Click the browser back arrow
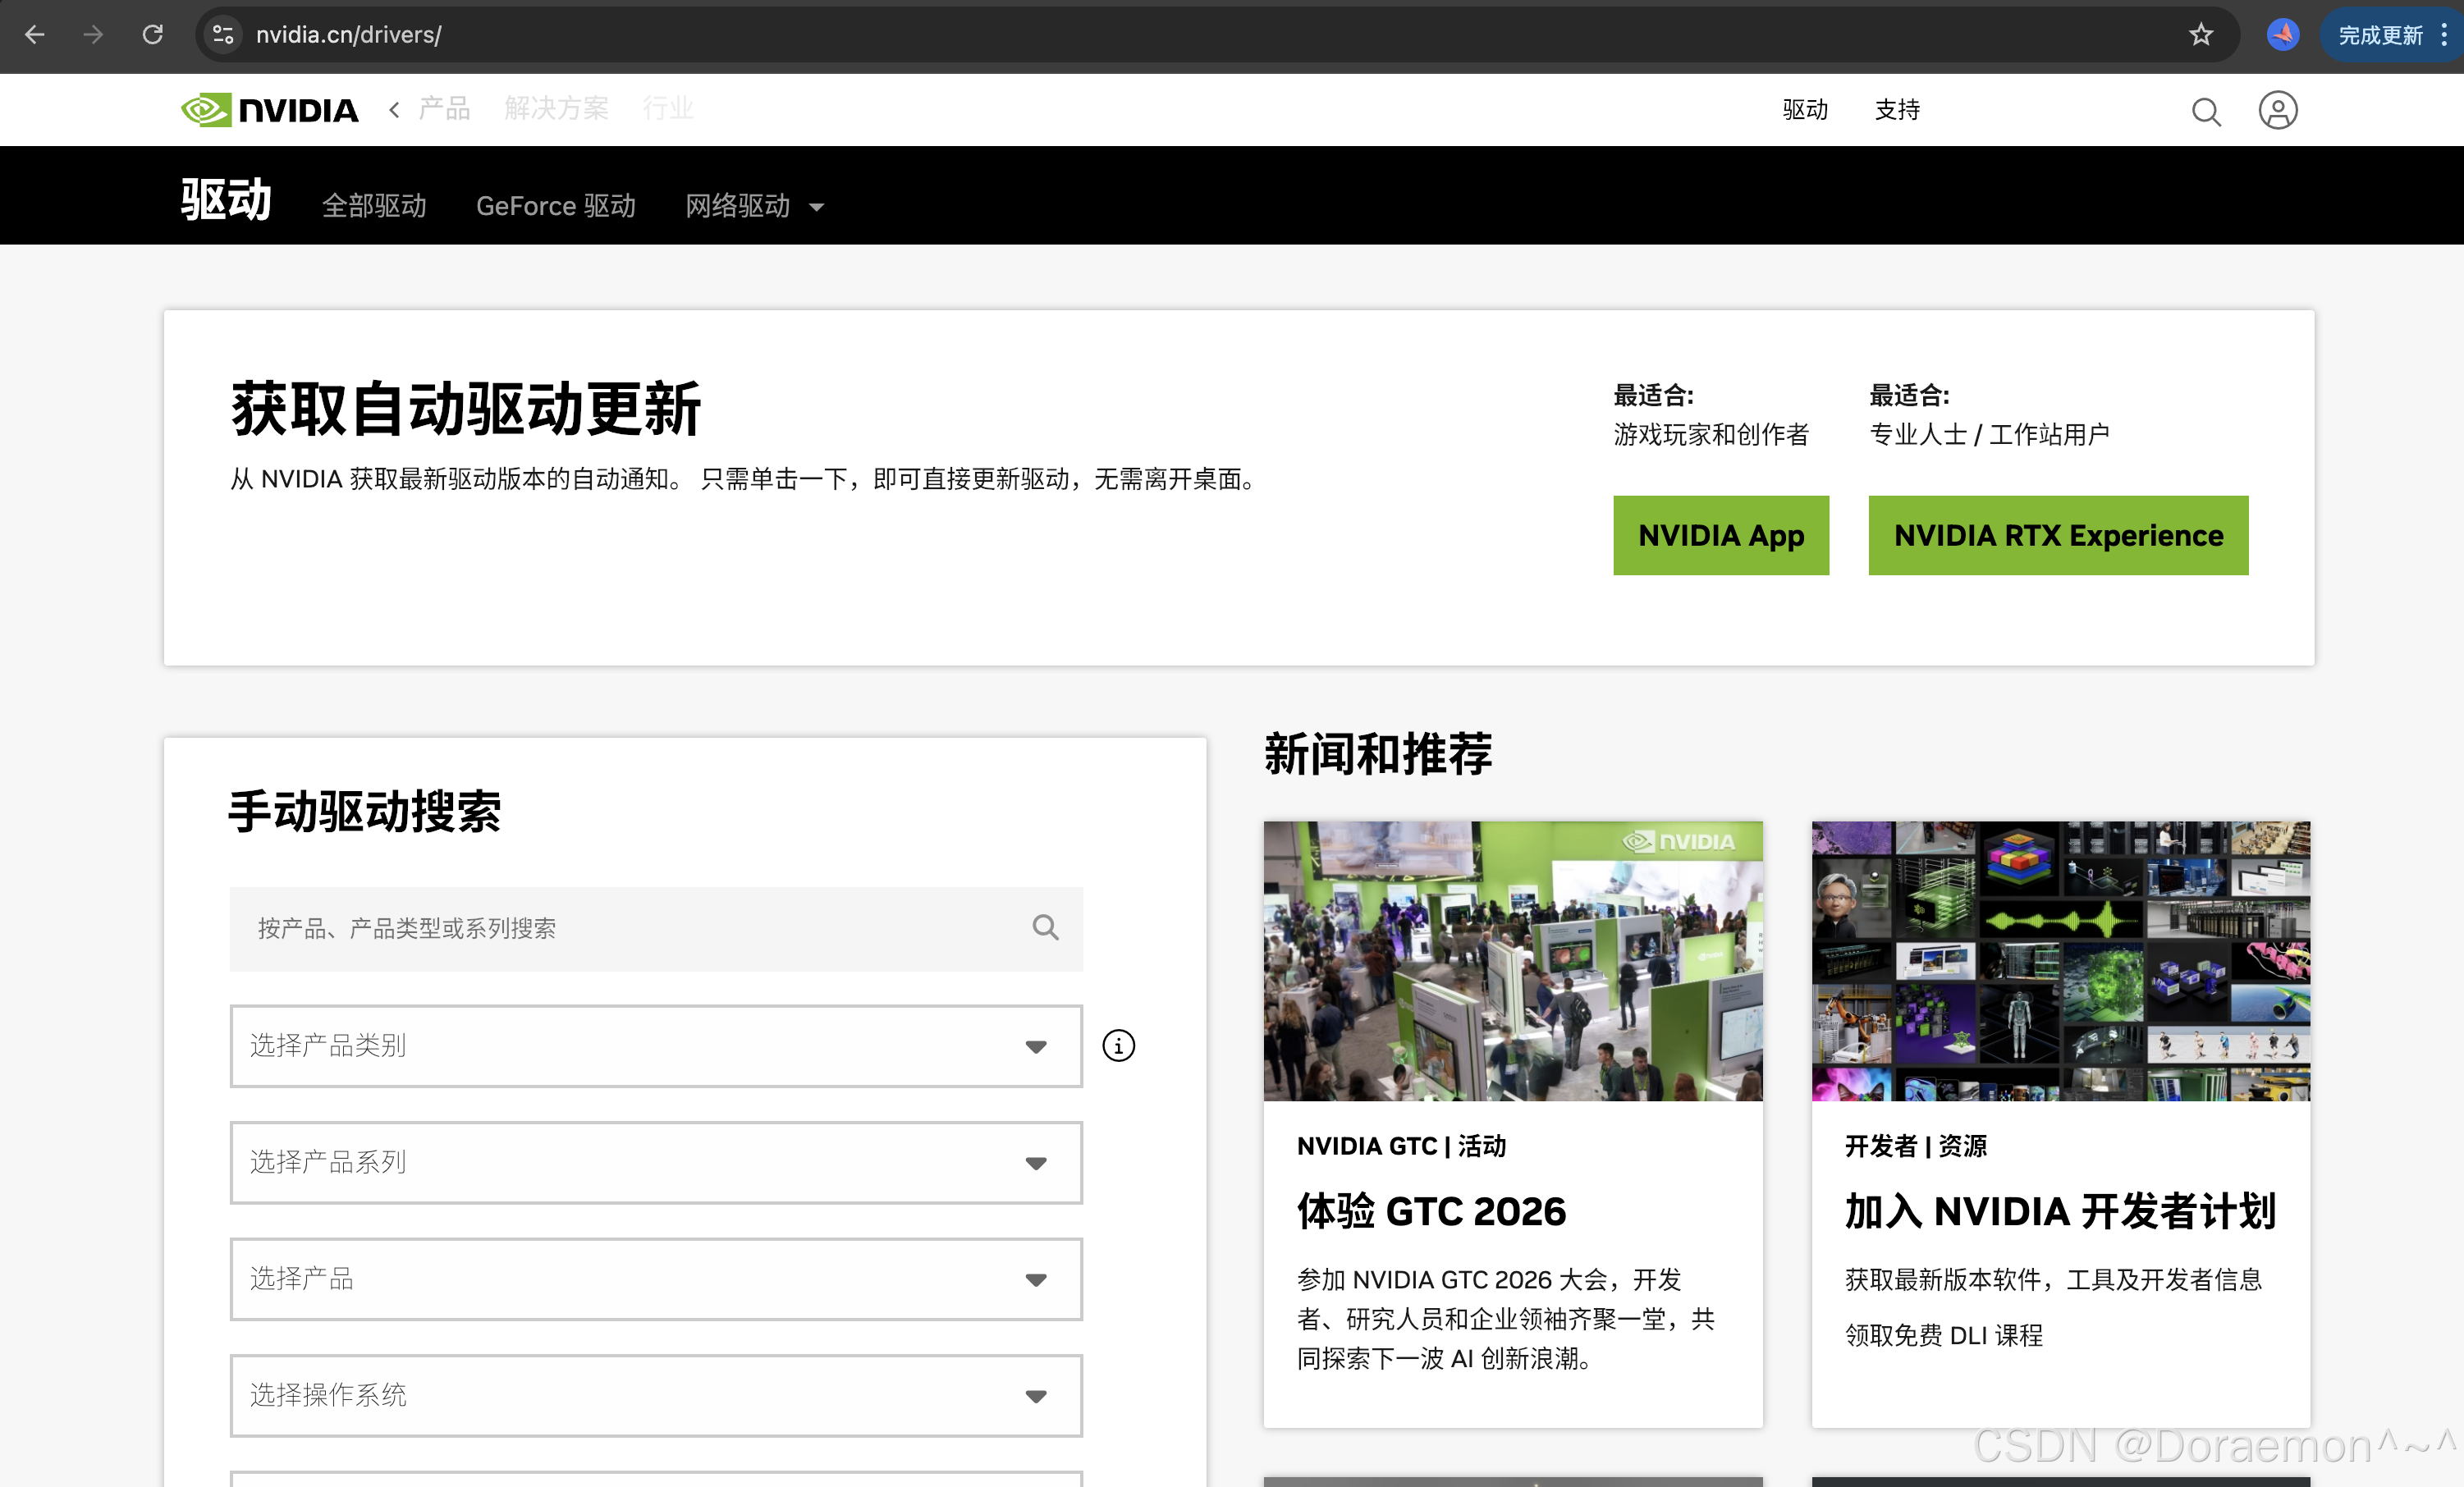 click(x=35, y=35)
